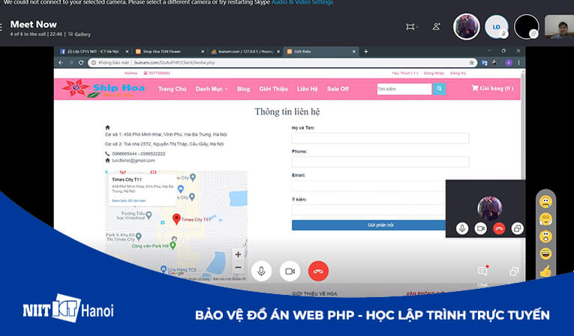Expand the Danh Mục dropdown menu
The width and height of the screenshot is (574, 336).
point(212,89)
